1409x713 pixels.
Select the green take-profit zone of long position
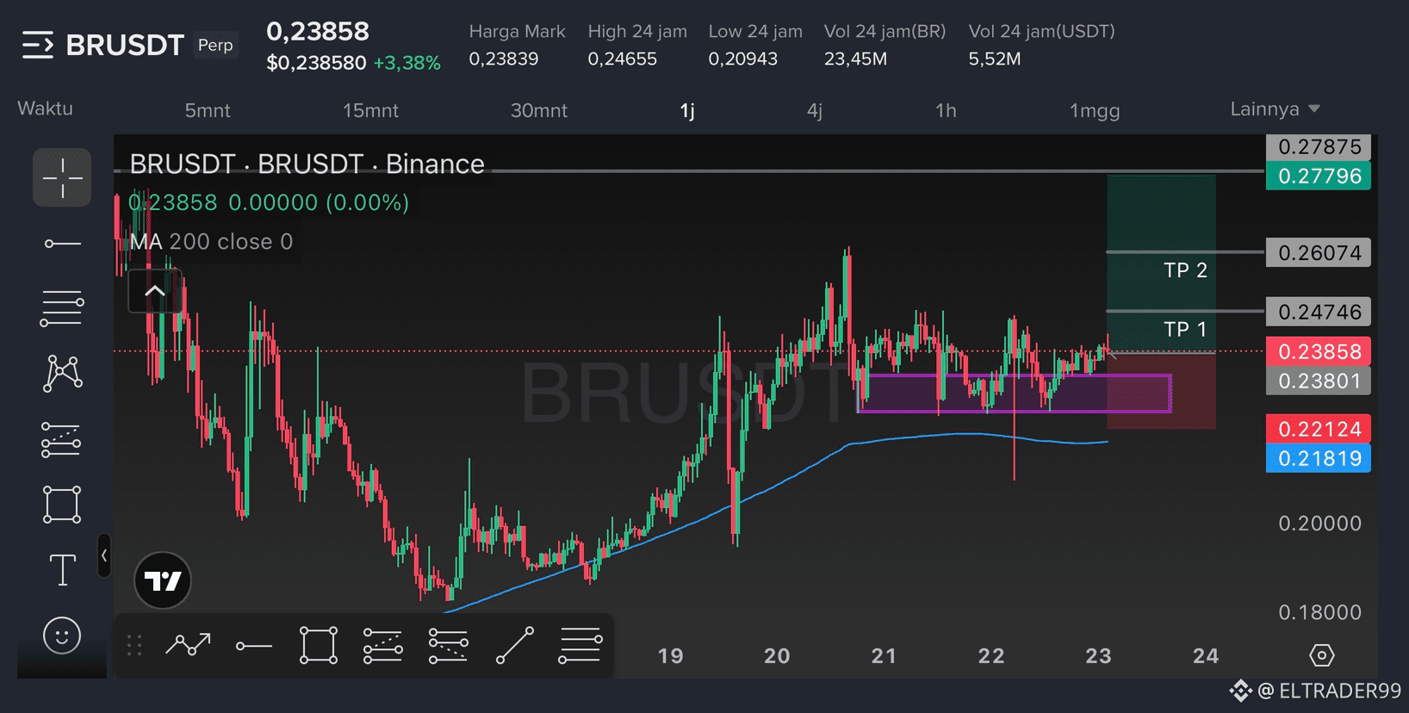[1161, 263]
